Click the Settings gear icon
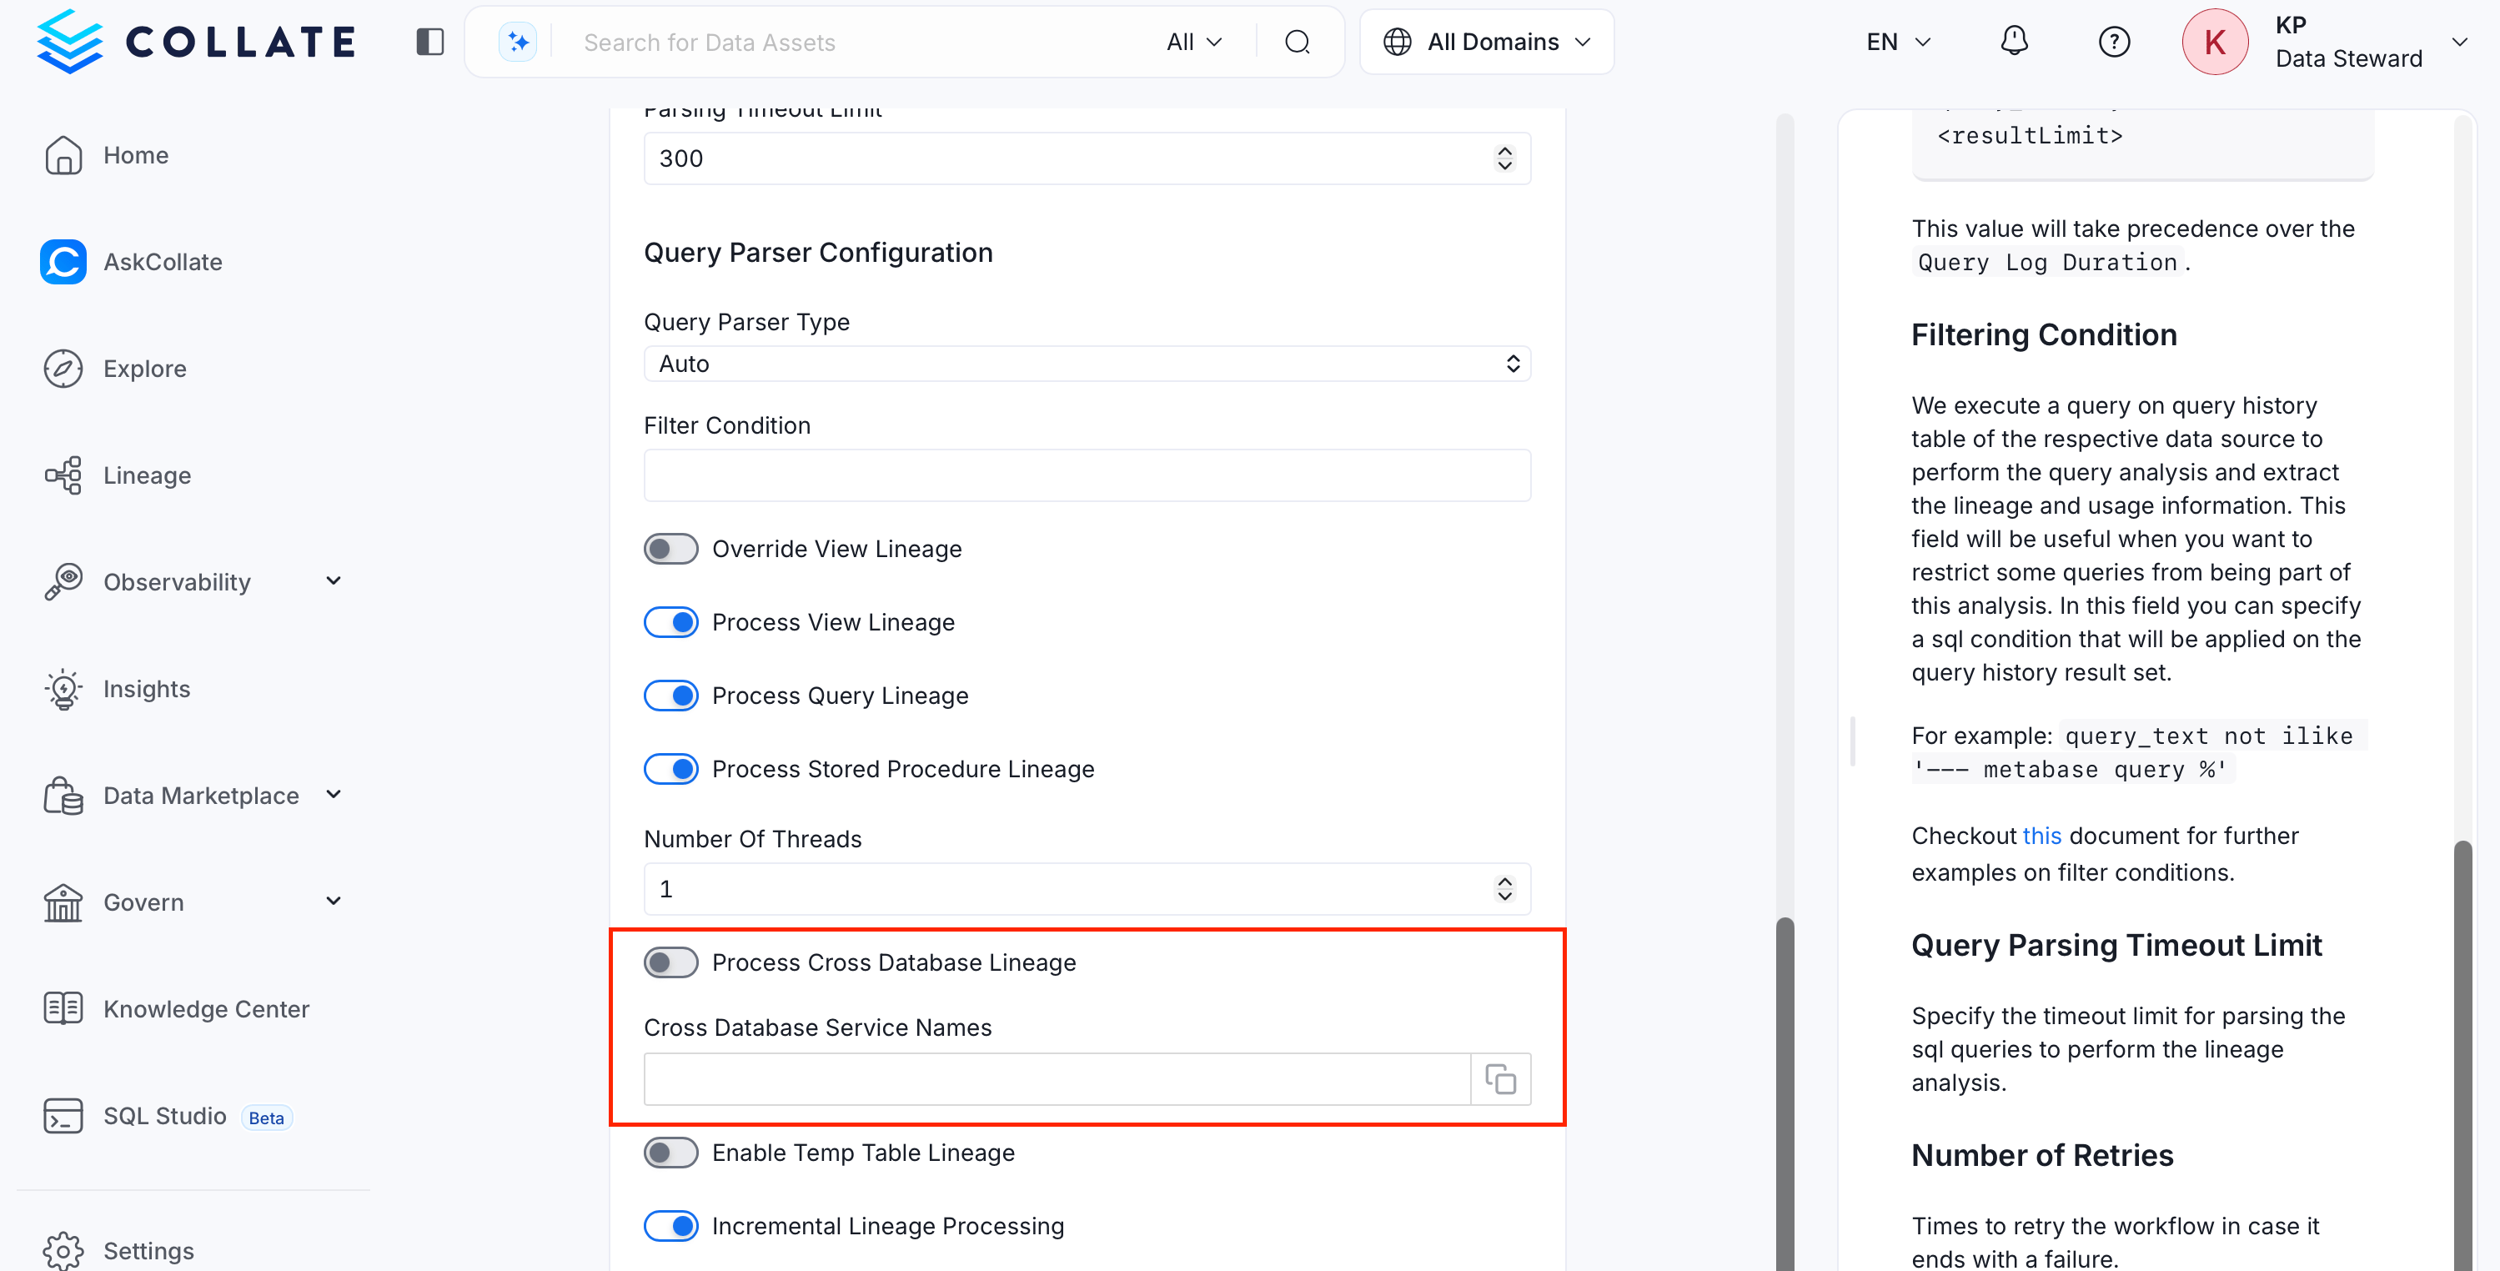The width and height of the screenshot is (2500, 1271). tap(63, 1251)
